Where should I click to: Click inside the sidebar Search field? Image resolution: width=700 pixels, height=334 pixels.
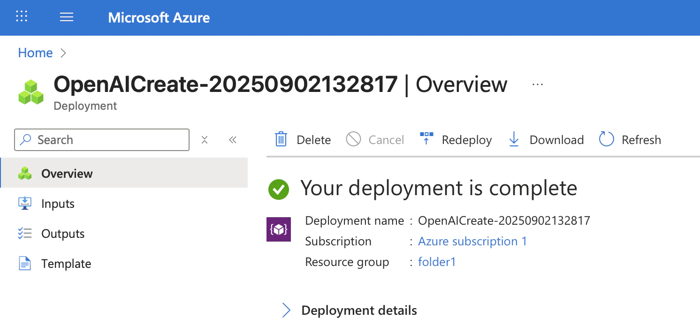coord(101,139)
